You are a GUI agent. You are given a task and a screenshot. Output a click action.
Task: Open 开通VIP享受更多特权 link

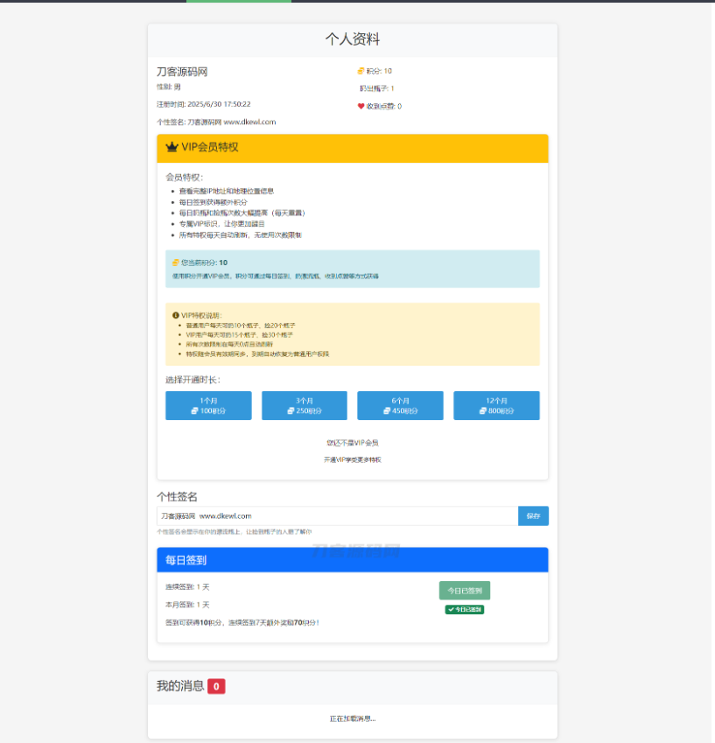(x=352, y=459)
